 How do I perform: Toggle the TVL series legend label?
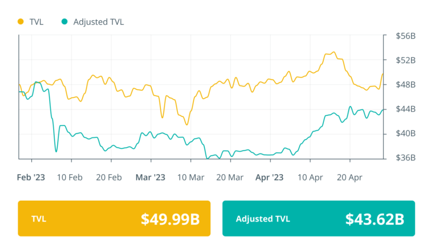(x=38, y=22)
